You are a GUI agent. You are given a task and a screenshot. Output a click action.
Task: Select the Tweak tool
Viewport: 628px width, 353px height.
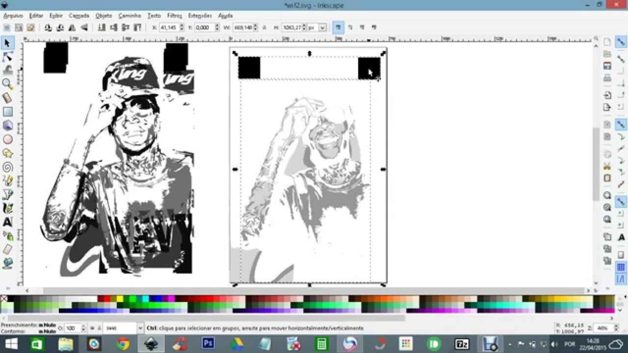[x=7, y=71]
